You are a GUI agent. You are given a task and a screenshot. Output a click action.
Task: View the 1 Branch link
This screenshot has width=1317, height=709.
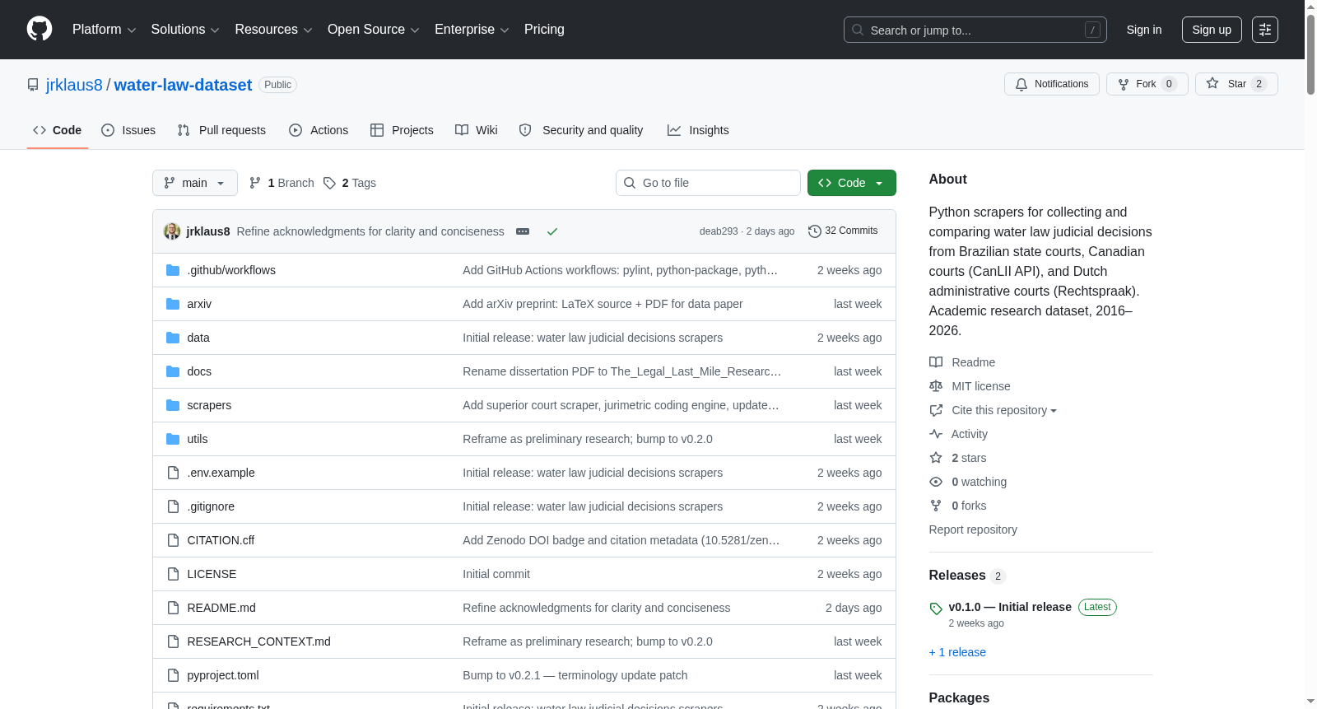pyautogui.click(x=282, y=183)
